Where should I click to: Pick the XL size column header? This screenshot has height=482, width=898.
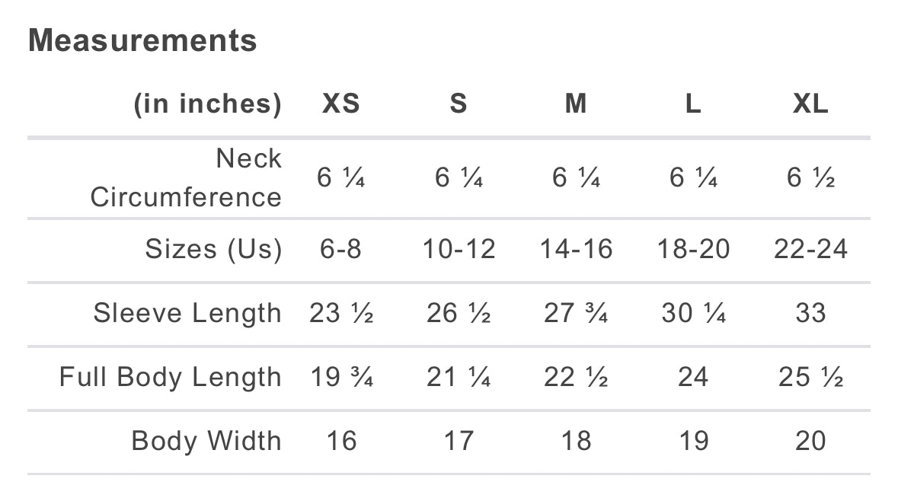pos(810,104)
